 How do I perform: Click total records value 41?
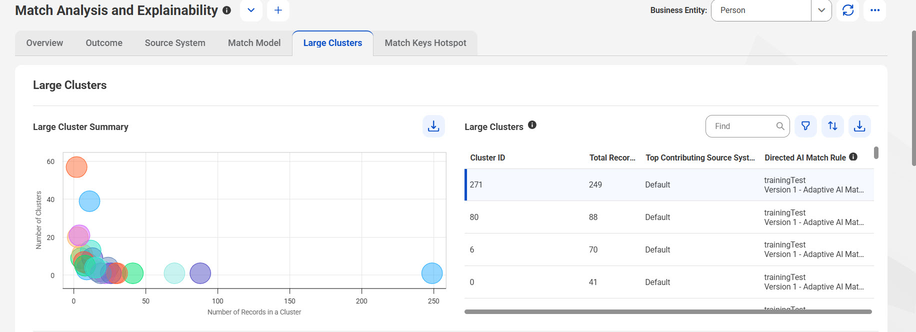593,282
